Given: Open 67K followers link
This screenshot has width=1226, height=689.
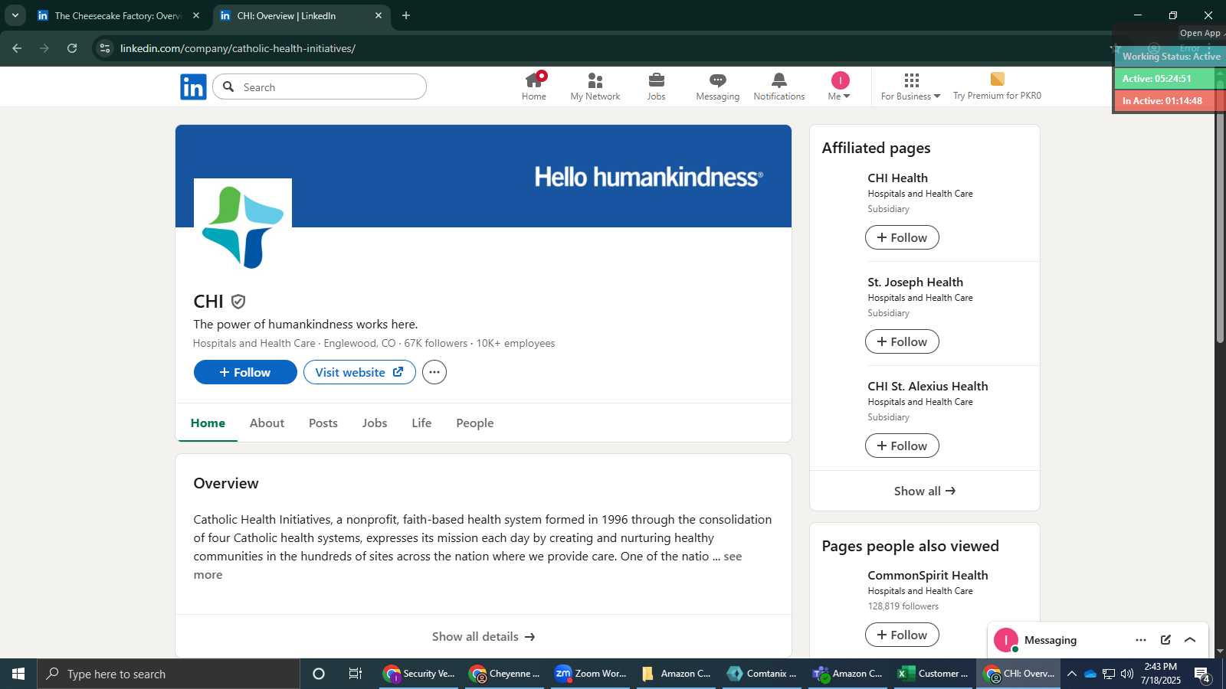Looking at the screenshot, I should 435,343.
